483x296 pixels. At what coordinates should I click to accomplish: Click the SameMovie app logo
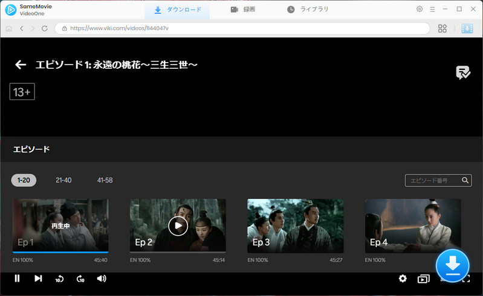click(x=10, y=10)
